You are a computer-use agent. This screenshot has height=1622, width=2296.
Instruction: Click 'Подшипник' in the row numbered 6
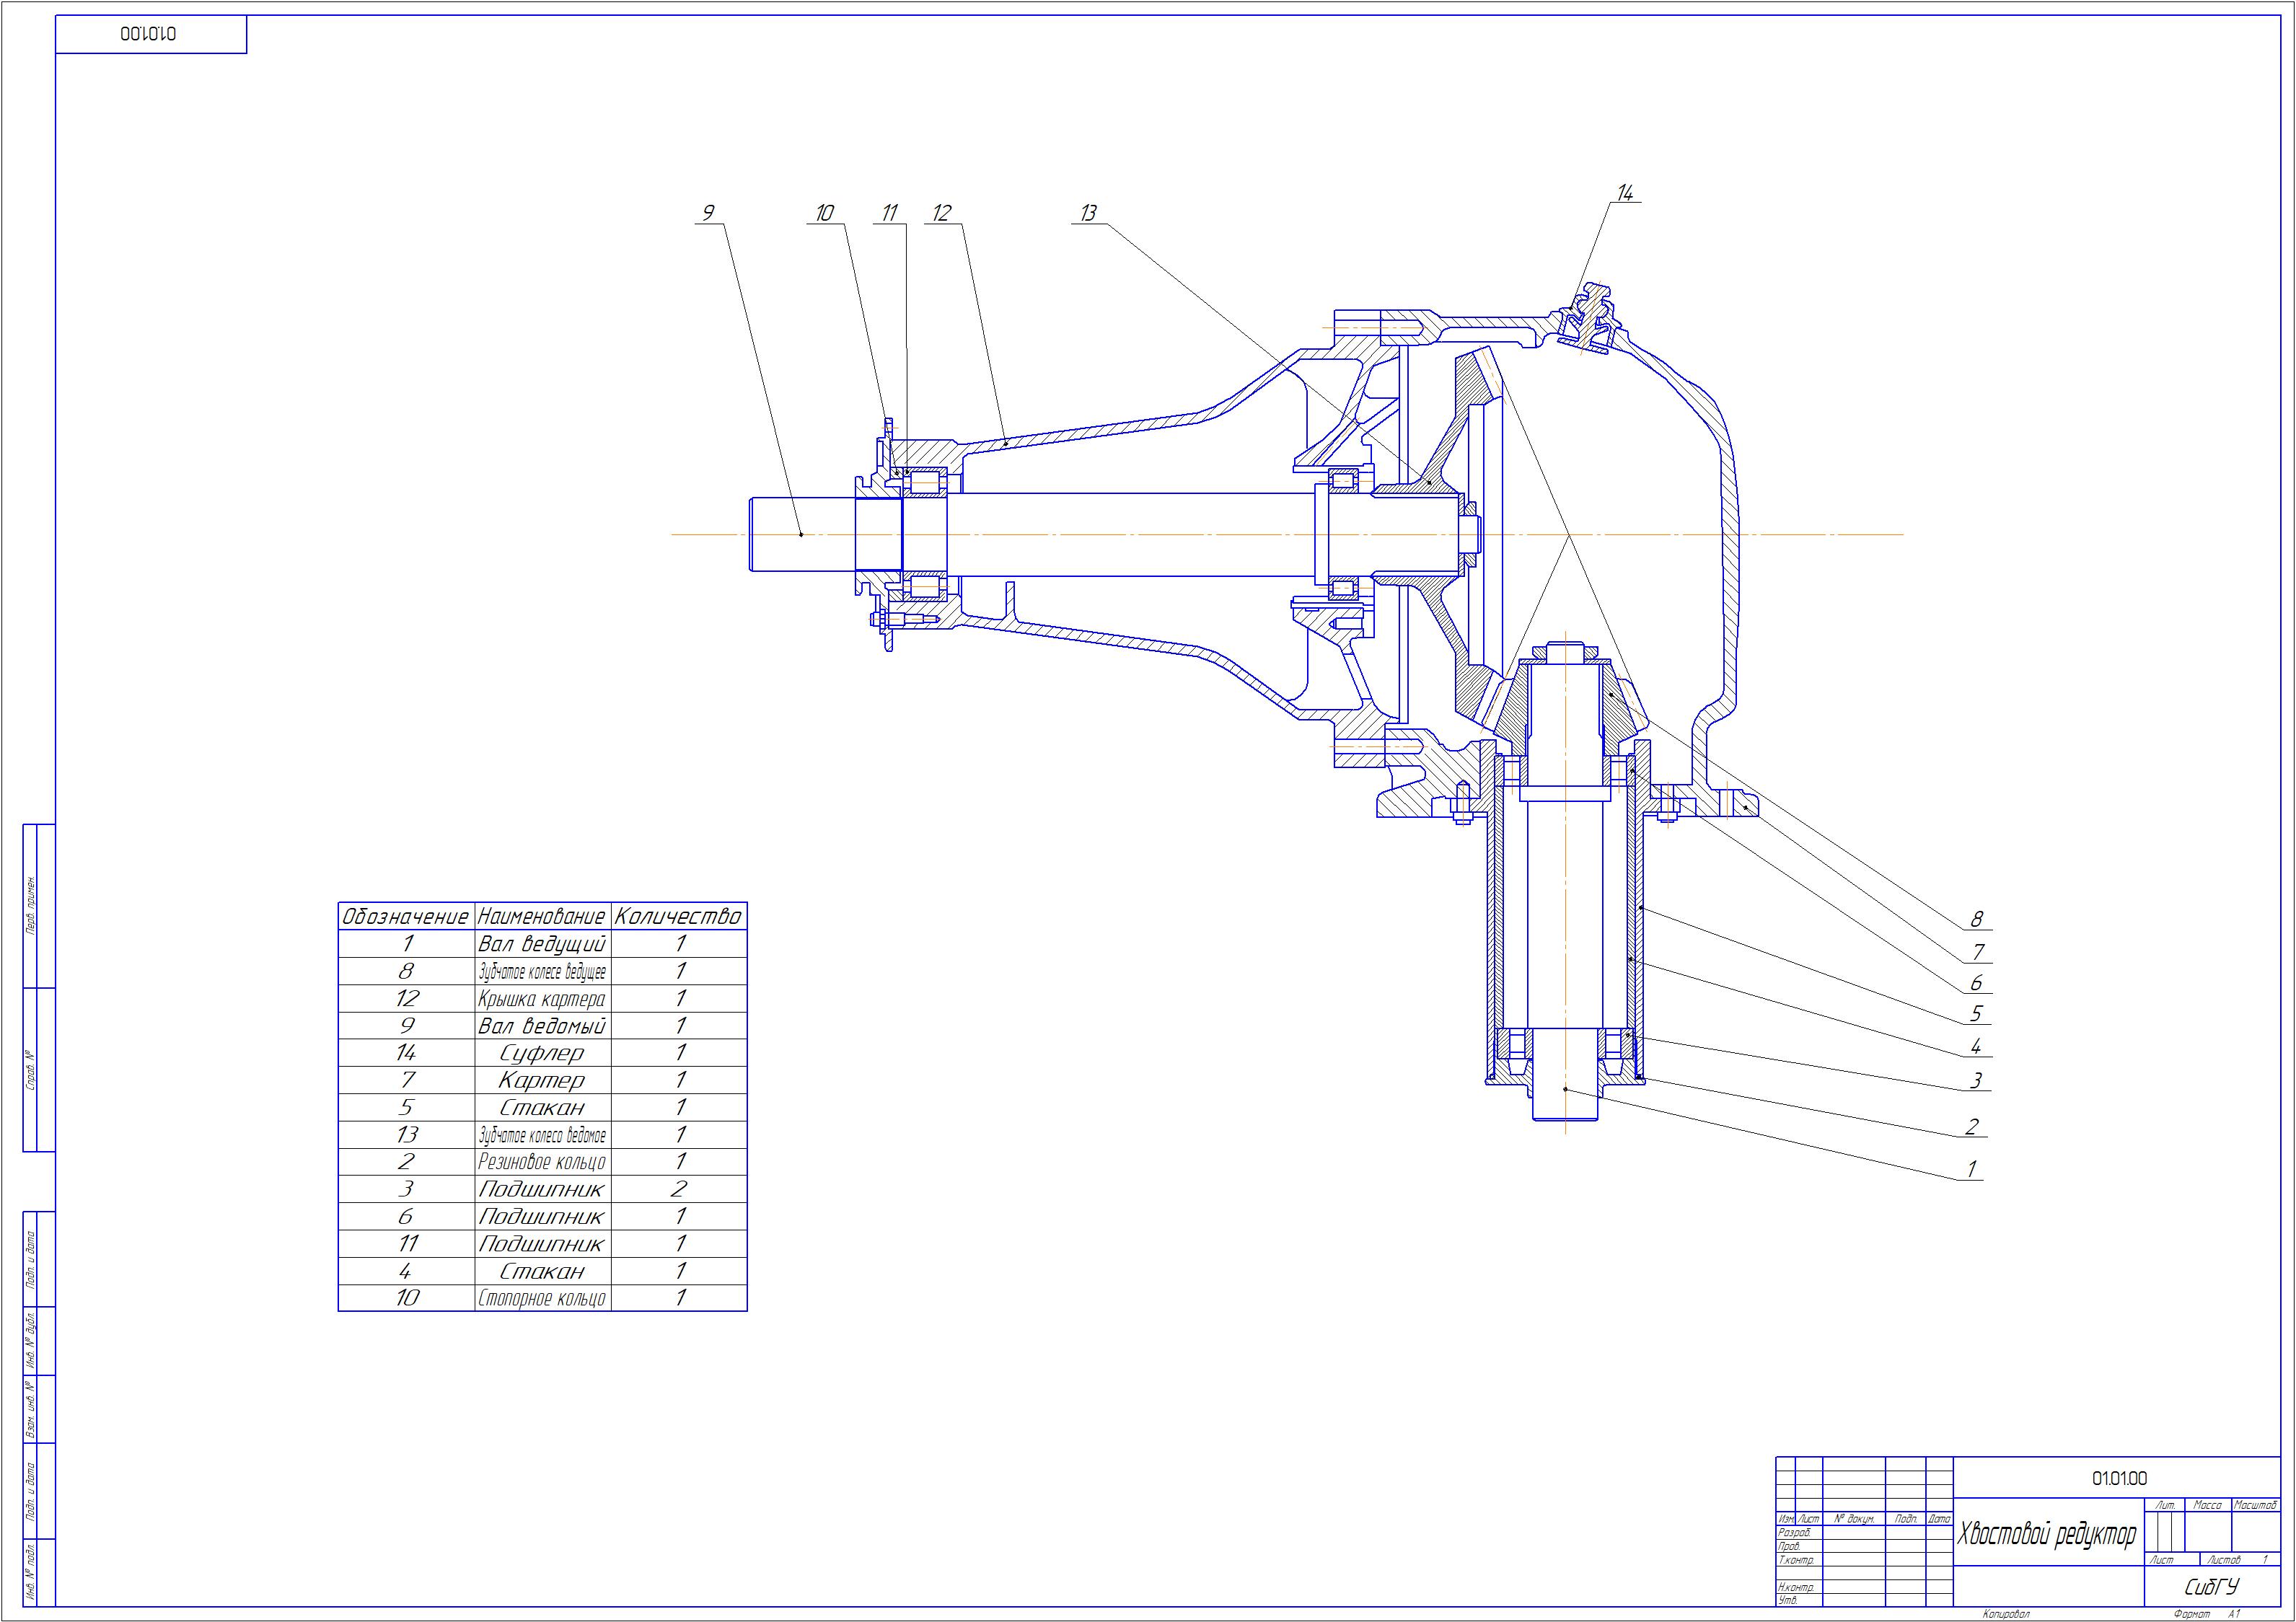[x=542, y=1217]
